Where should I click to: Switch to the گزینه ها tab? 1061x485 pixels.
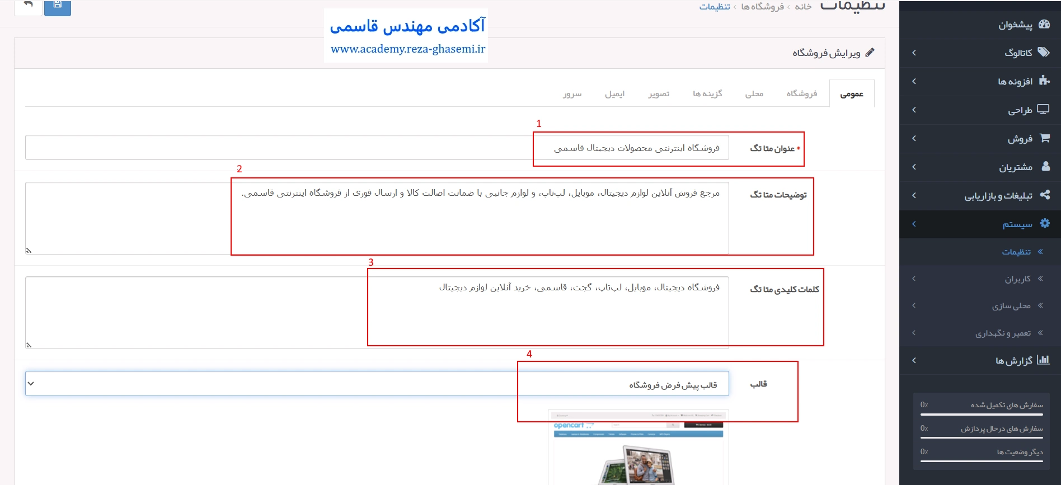707,93
